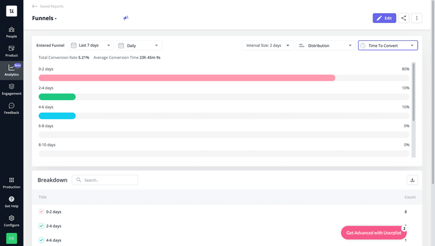This screenshot has width=435, height=246.
Task: Click the Breakdown heading
Action: click(x=52, y=180)
